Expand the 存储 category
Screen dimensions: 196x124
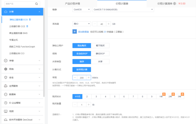click(x=40, y=61)
